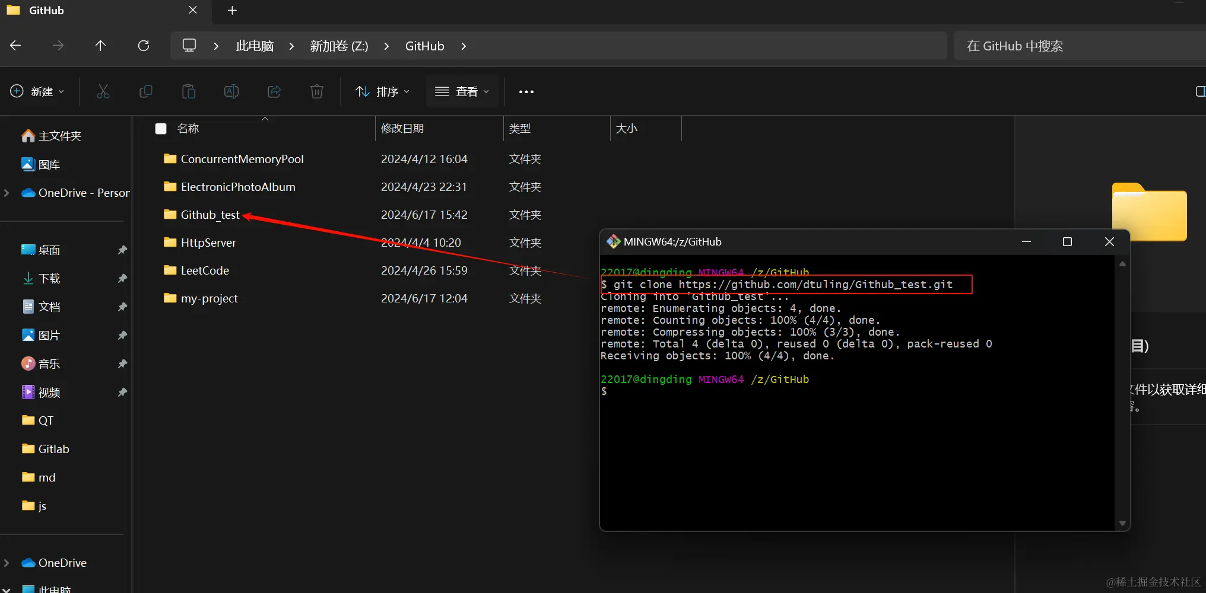Unpin 图片 using its pin icon

[122, 335]
